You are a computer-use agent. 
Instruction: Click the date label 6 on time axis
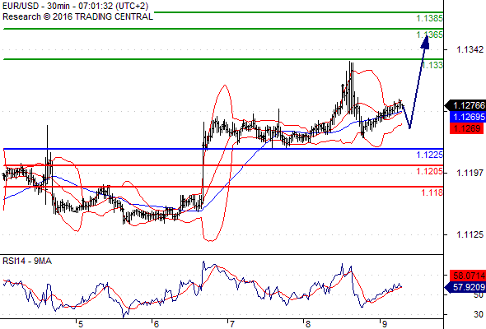coord(157,324)
